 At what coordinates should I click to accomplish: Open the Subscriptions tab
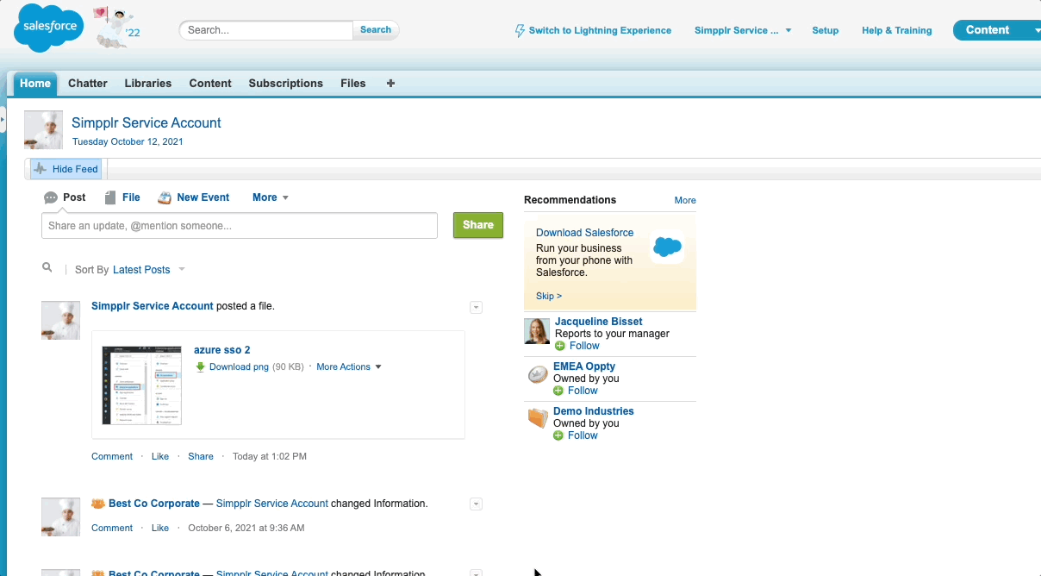point(286,84)
